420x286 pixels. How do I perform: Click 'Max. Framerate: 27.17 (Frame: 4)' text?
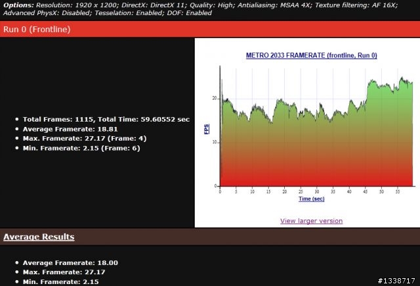(85, 139)
